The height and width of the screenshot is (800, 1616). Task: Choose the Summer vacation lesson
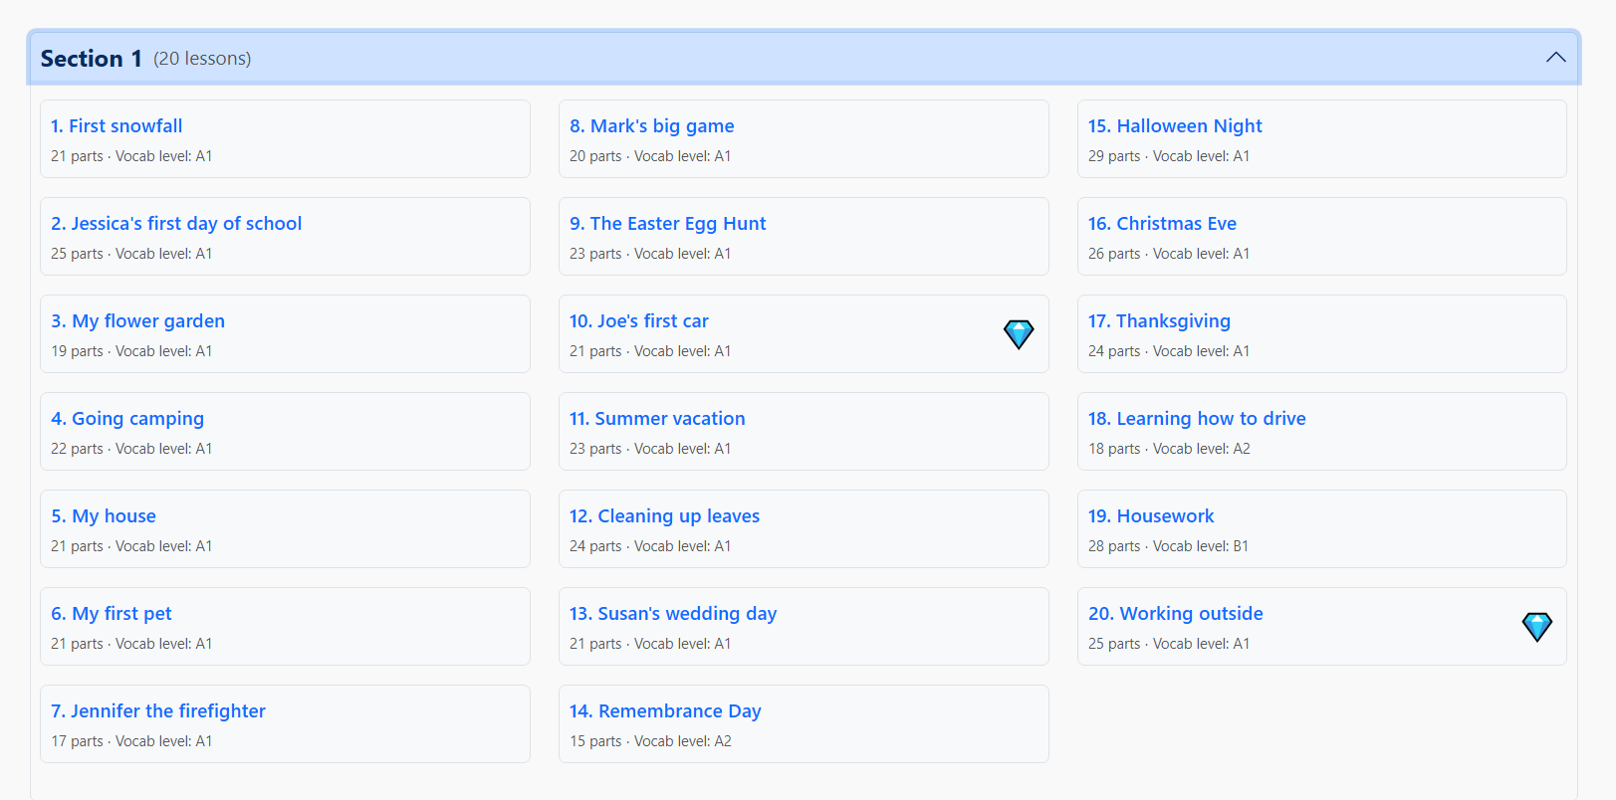tap(657, 419)
